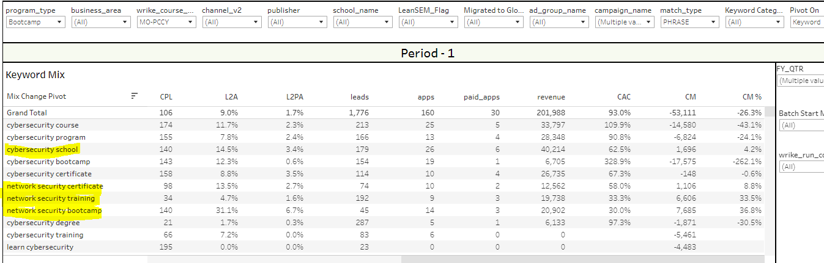Open the match_type PHRASE dropdown
This screenshot has height=263, width=824.
pos(690,22)
